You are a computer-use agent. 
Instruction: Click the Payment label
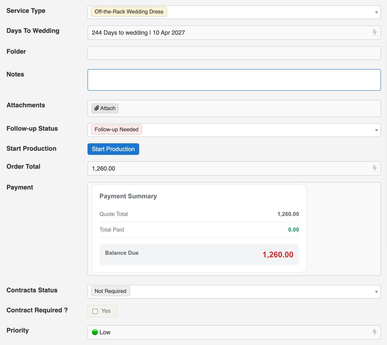click(20, 187)
